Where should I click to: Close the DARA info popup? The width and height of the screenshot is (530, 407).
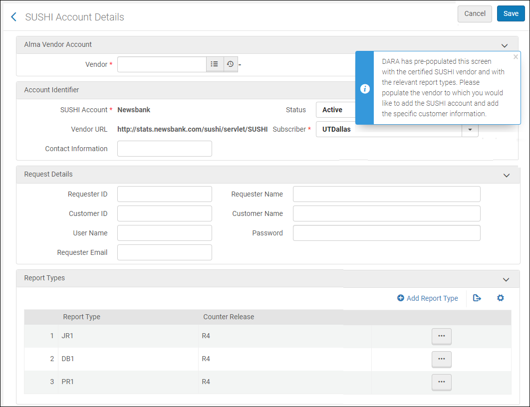(x=516, y=57)
